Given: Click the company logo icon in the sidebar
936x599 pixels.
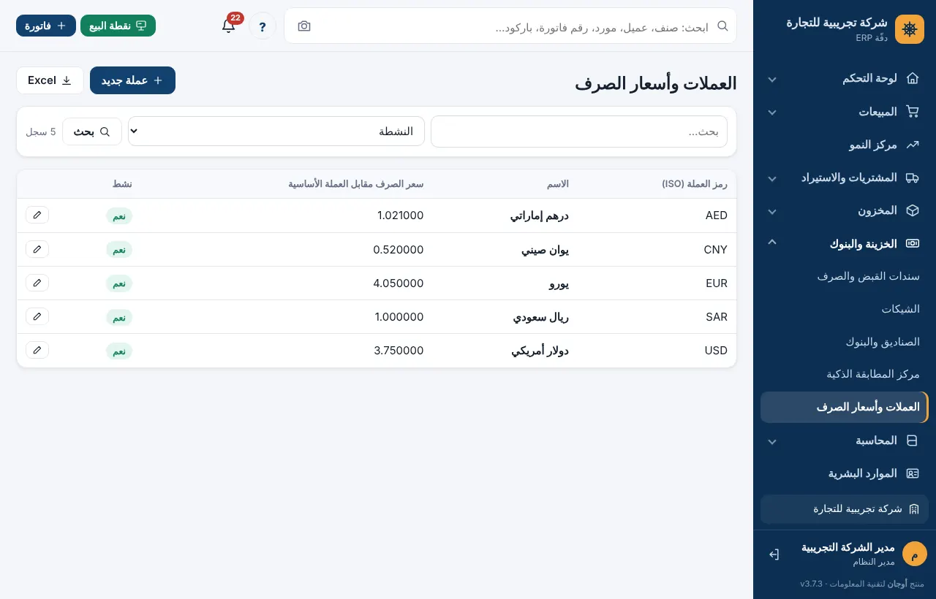Looking at the screenshot, I should pyautogui.click(x=910, y=29).
